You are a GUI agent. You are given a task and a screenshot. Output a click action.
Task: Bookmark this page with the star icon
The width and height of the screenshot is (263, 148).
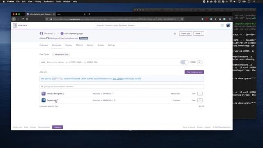click(x=182, y=19)
